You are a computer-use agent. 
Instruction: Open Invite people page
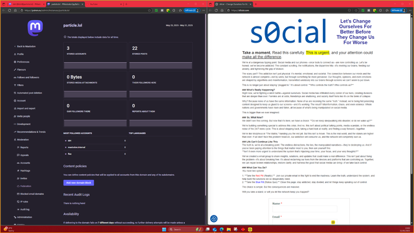[x=21, y=116]
